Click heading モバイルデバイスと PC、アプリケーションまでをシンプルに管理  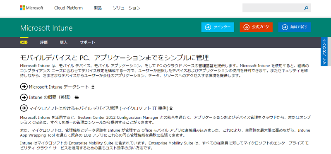(x=114, y=58)
